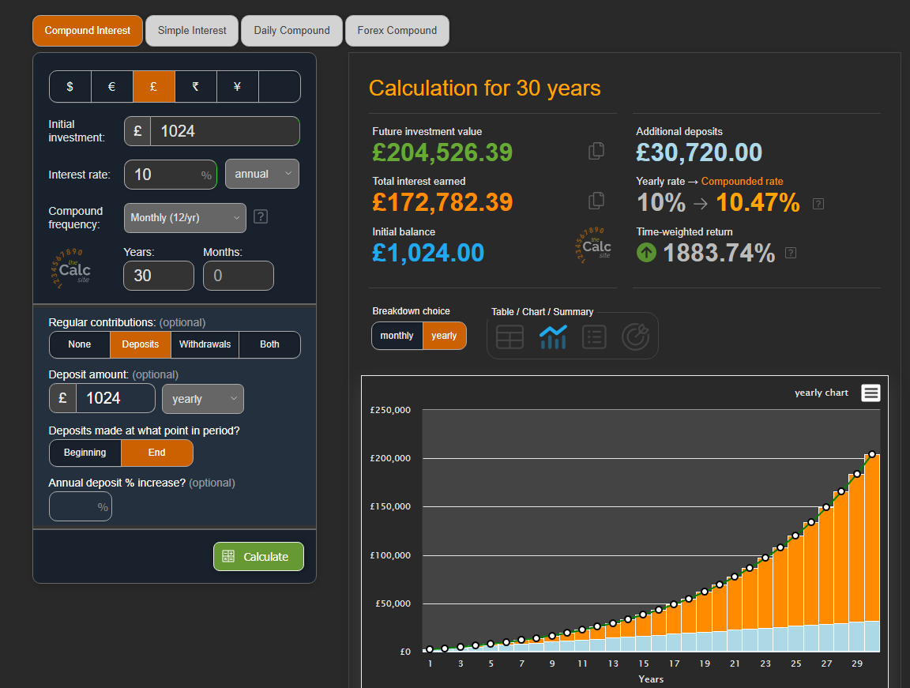Set deposits to Beginning of period

[x=85, y=453]
